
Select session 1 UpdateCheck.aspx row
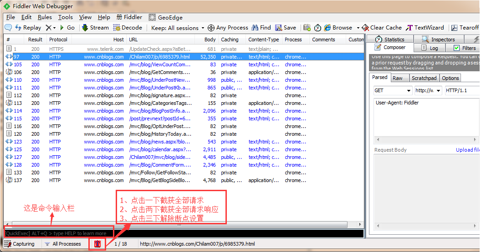[184, 49]
